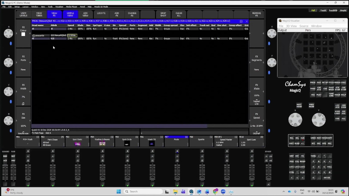
Task: Select the PB2 Pars Chase playback
Action: [x=53, y=141]
